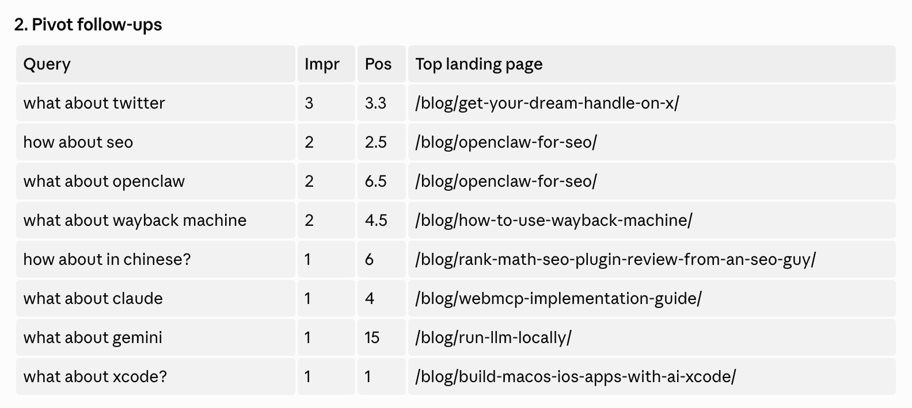Image resolution: width=912 pixels, height=408 pixels.
Task: Open the get-your-dream-handle-on-x landing page
Action: tap(547, 103)
